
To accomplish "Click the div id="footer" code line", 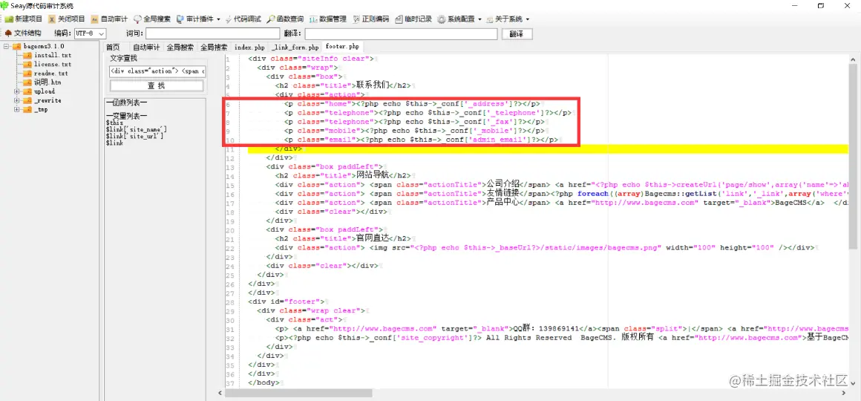I will [x=287, y=301].
